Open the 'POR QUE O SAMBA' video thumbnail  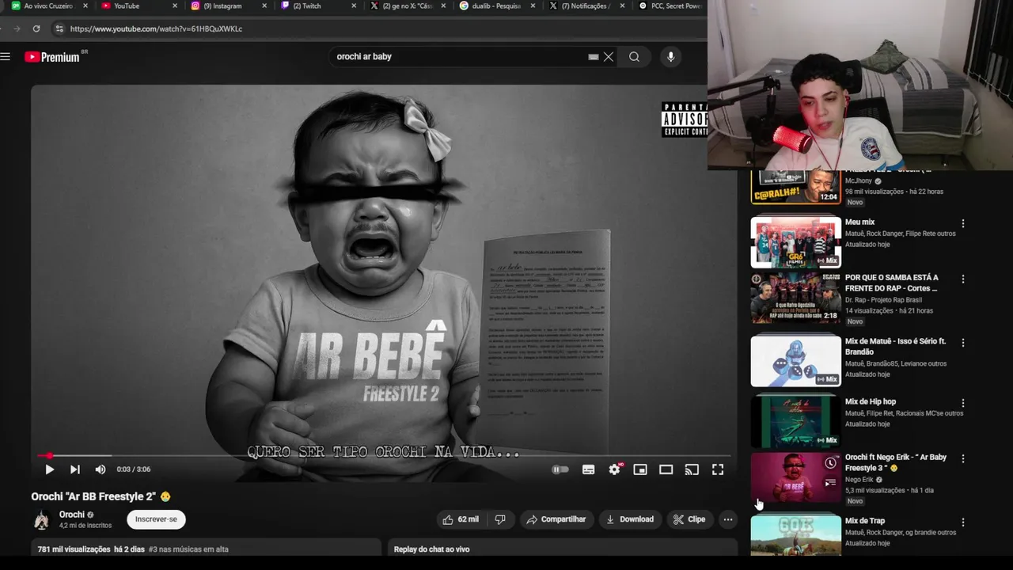[x=795, y=298]
